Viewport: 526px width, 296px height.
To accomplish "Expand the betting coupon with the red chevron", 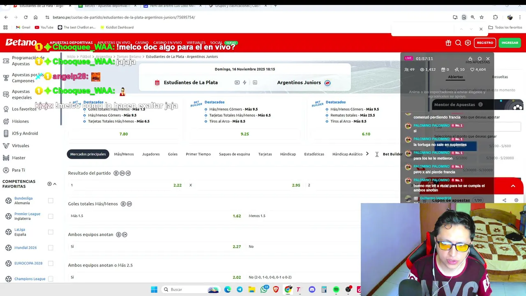I will click(x=513, y=186).
